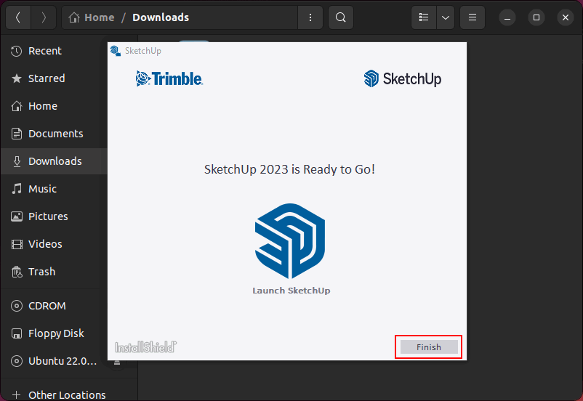Viewport: 583px width, 401px height.
Task: Open the Home breadcrumb in path bar
Action: pyautogui.click(x=92, y=17)
